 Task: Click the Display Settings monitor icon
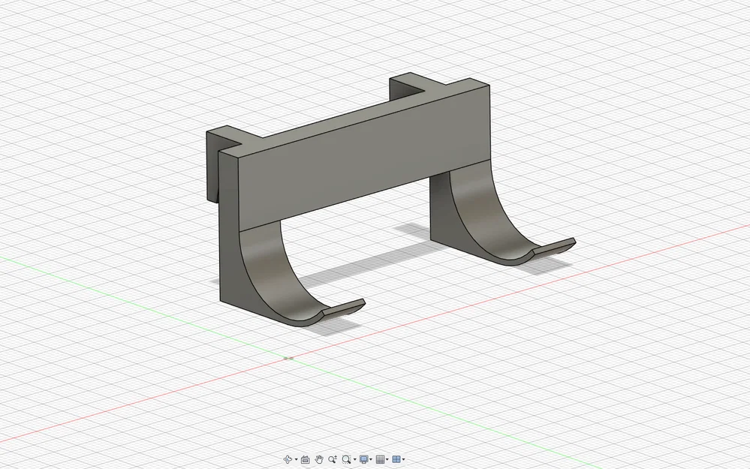363,459
